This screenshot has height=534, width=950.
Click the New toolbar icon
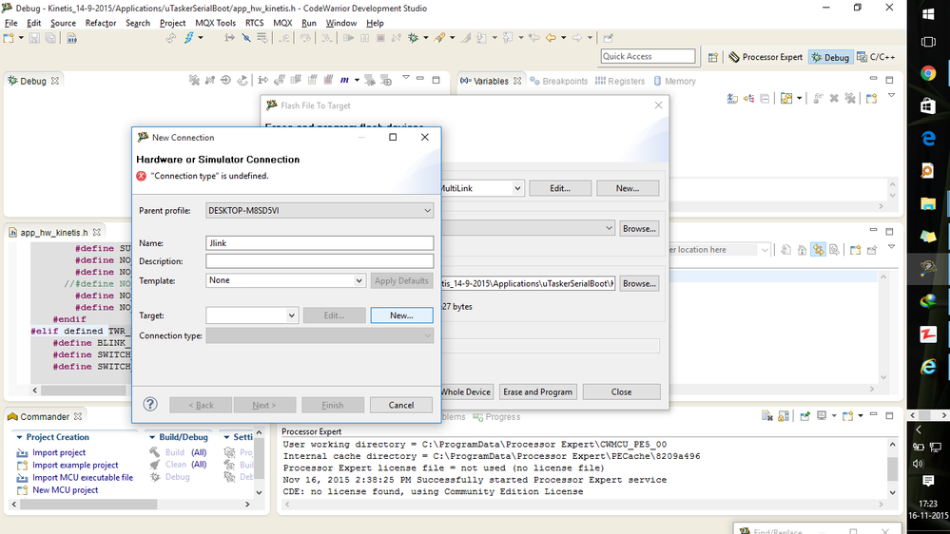tap(9, 38)
